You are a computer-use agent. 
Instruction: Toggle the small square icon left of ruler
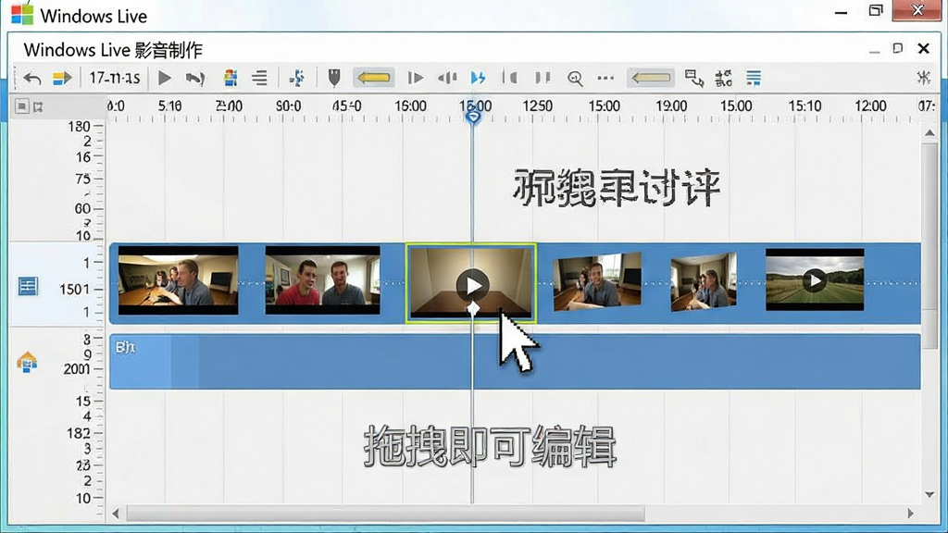pos(22,107)
